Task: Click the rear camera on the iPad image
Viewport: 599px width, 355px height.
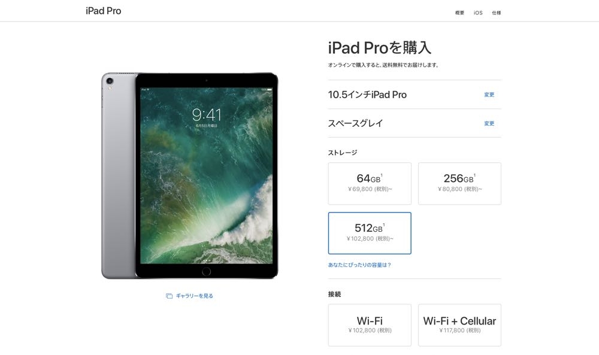Action: coord(110,81)
